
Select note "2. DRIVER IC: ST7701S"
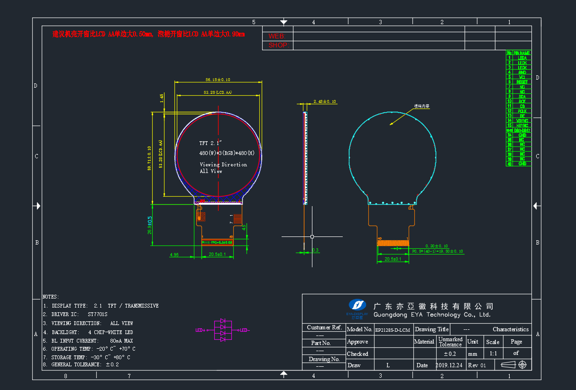tap(75, 314)
